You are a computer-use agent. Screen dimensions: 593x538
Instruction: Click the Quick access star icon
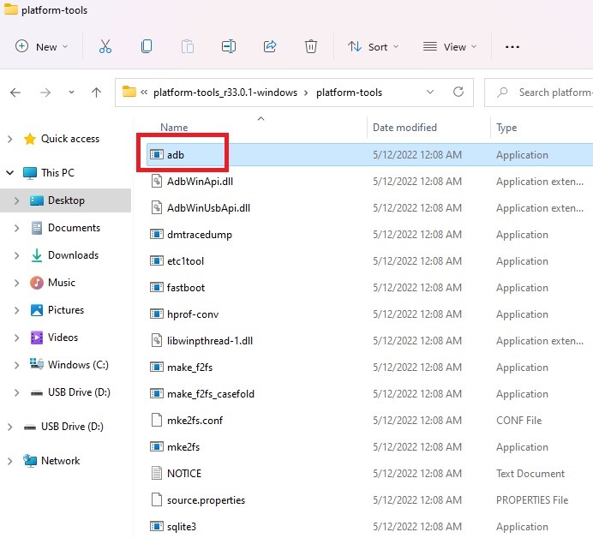point(30,139)
